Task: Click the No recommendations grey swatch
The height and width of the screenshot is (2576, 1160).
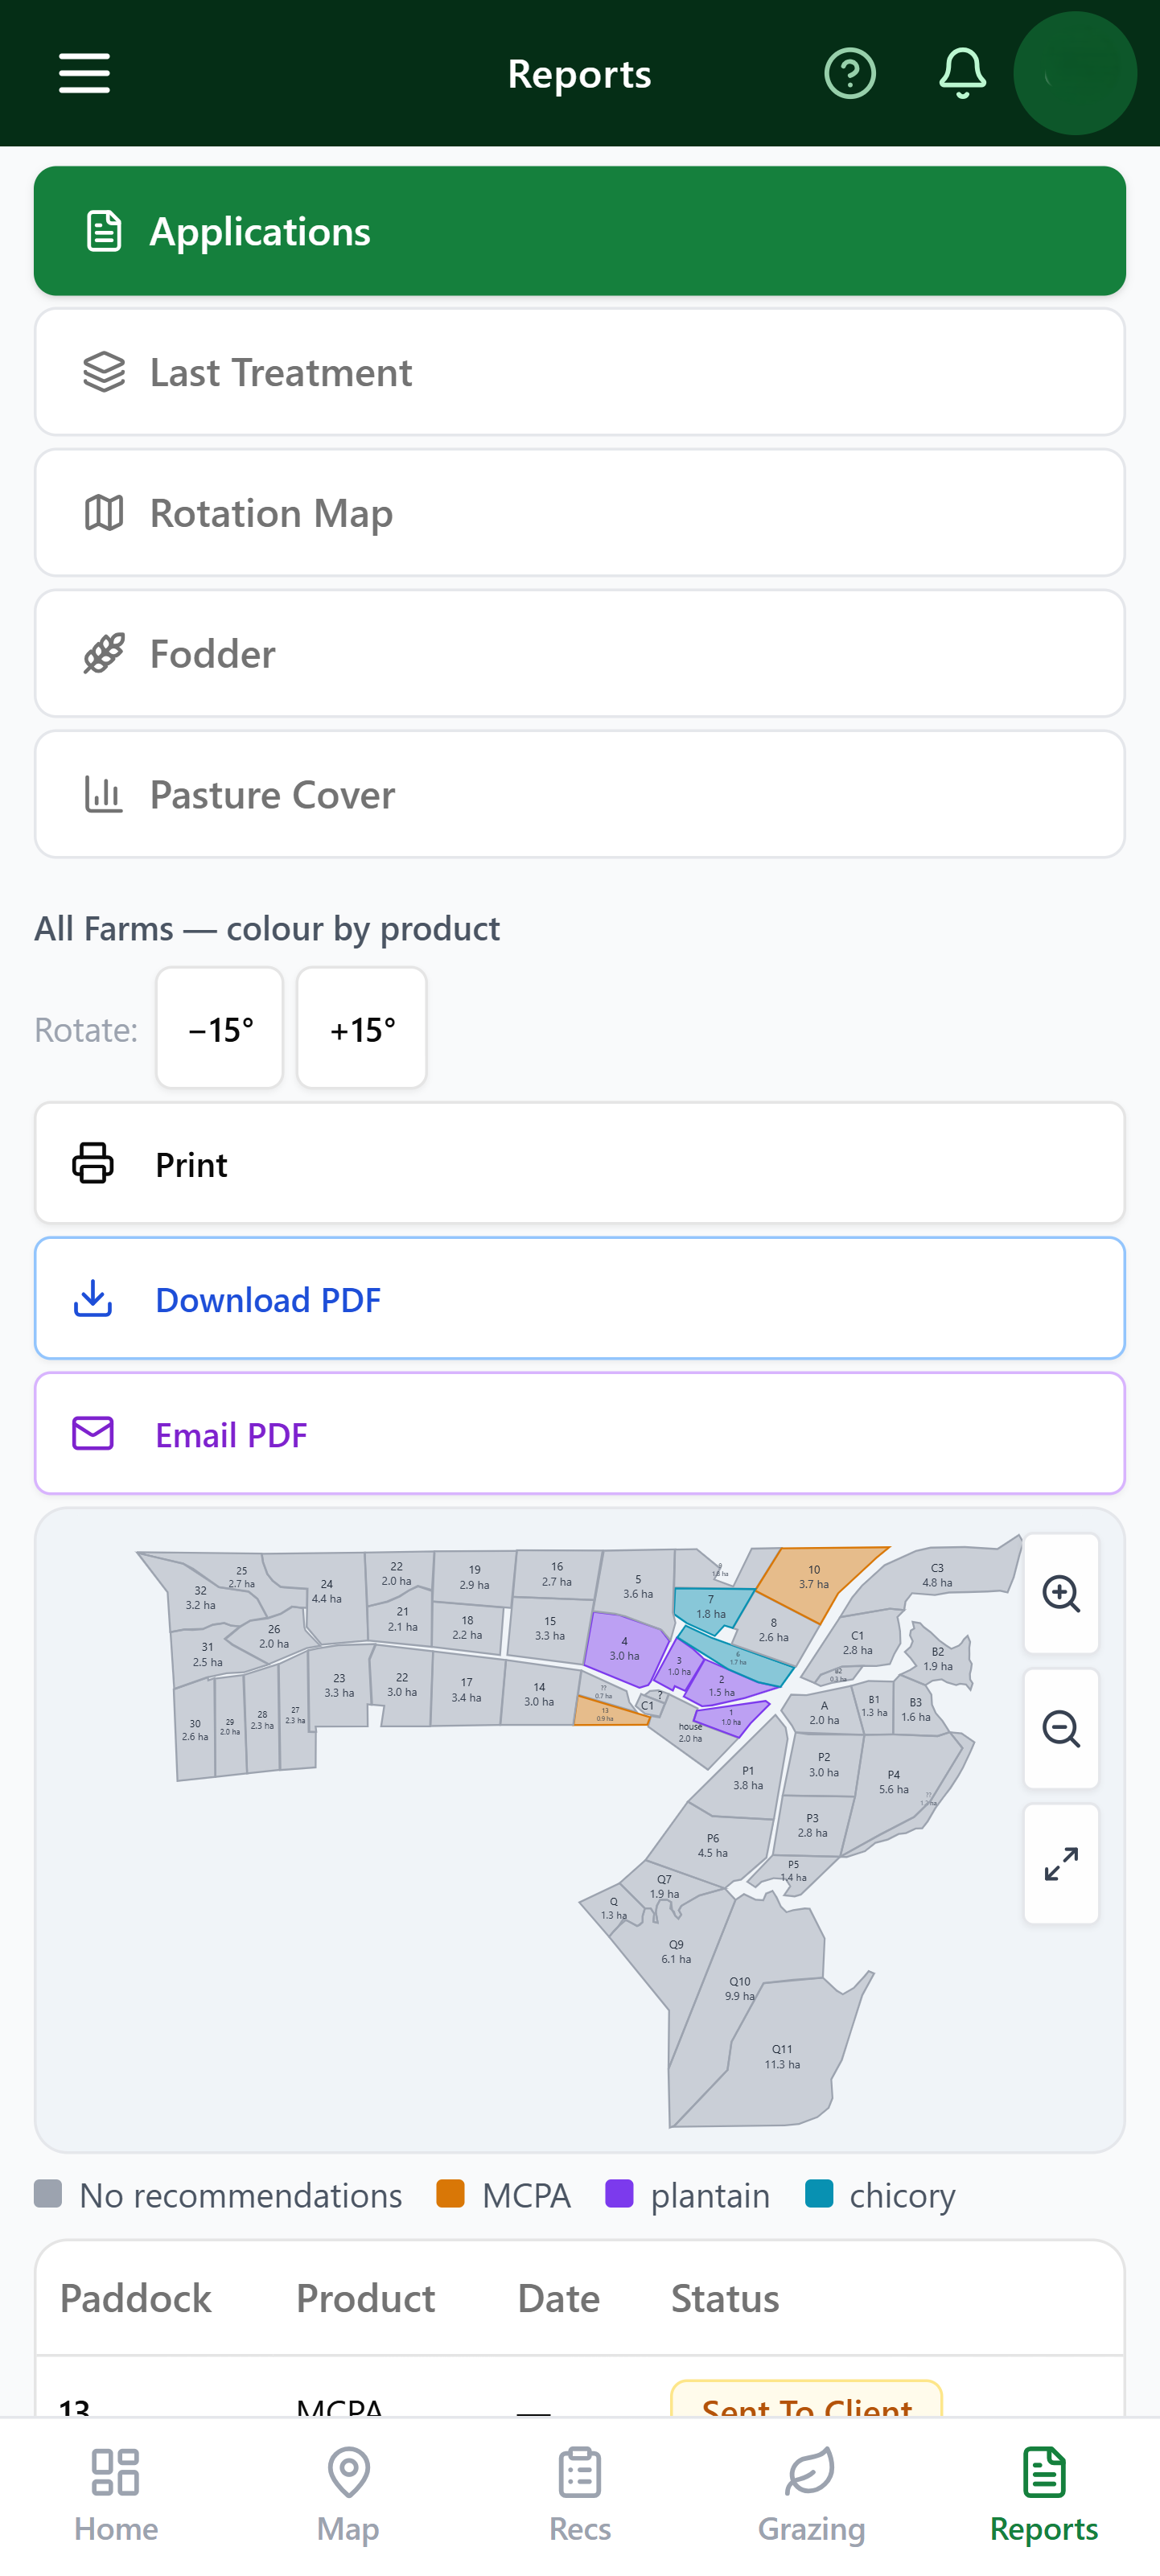Action: point(48,2193)
